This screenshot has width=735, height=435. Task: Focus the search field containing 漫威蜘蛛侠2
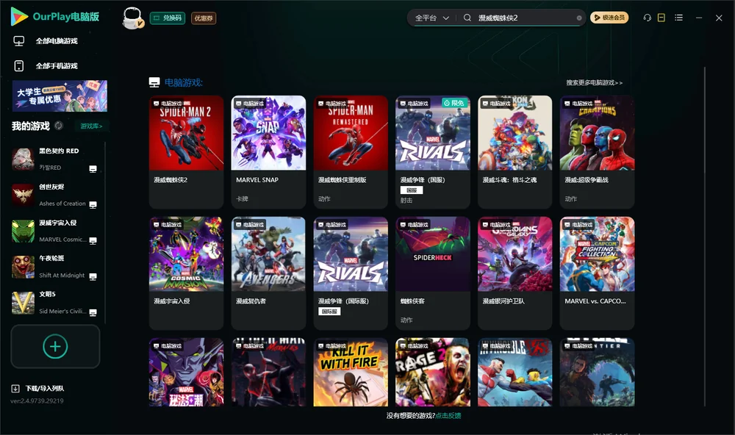(x=526, y=18)
